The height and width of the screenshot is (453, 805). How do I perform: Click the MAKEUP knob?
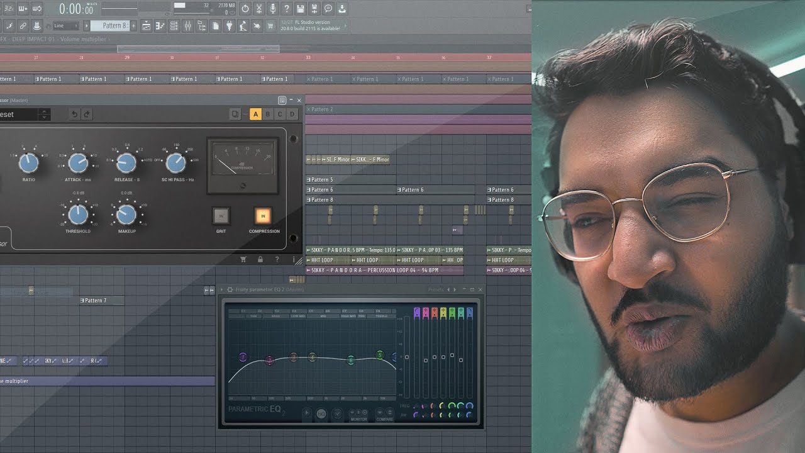pyautogui.click(x=126, y=215)
